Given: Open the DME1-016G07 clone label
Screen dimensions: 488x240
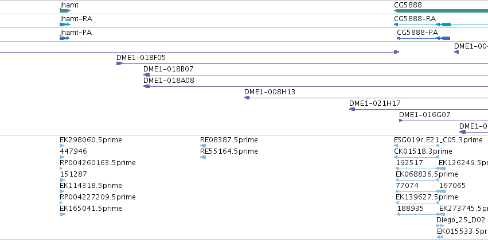Looking at the screenshot, I should tap(424, 115).
